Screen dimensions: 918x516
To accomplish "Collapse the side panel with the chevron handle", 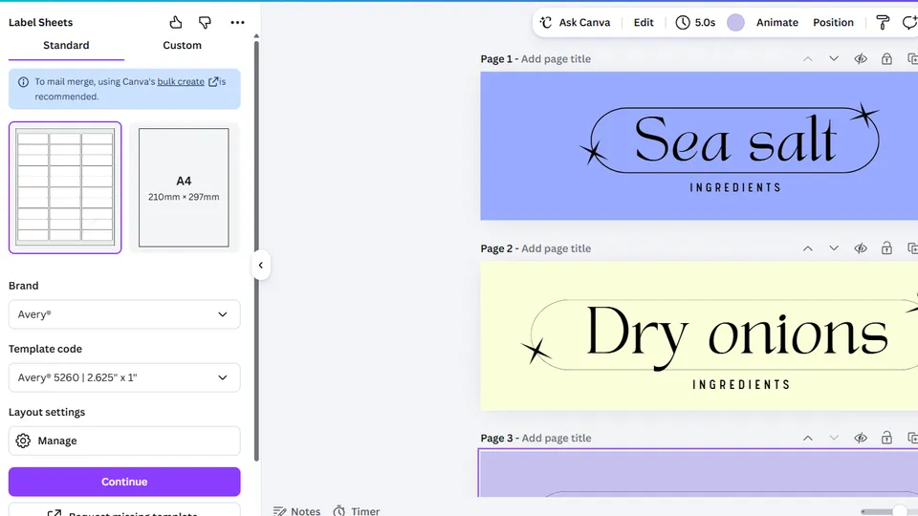I will [x=260, y=265].
